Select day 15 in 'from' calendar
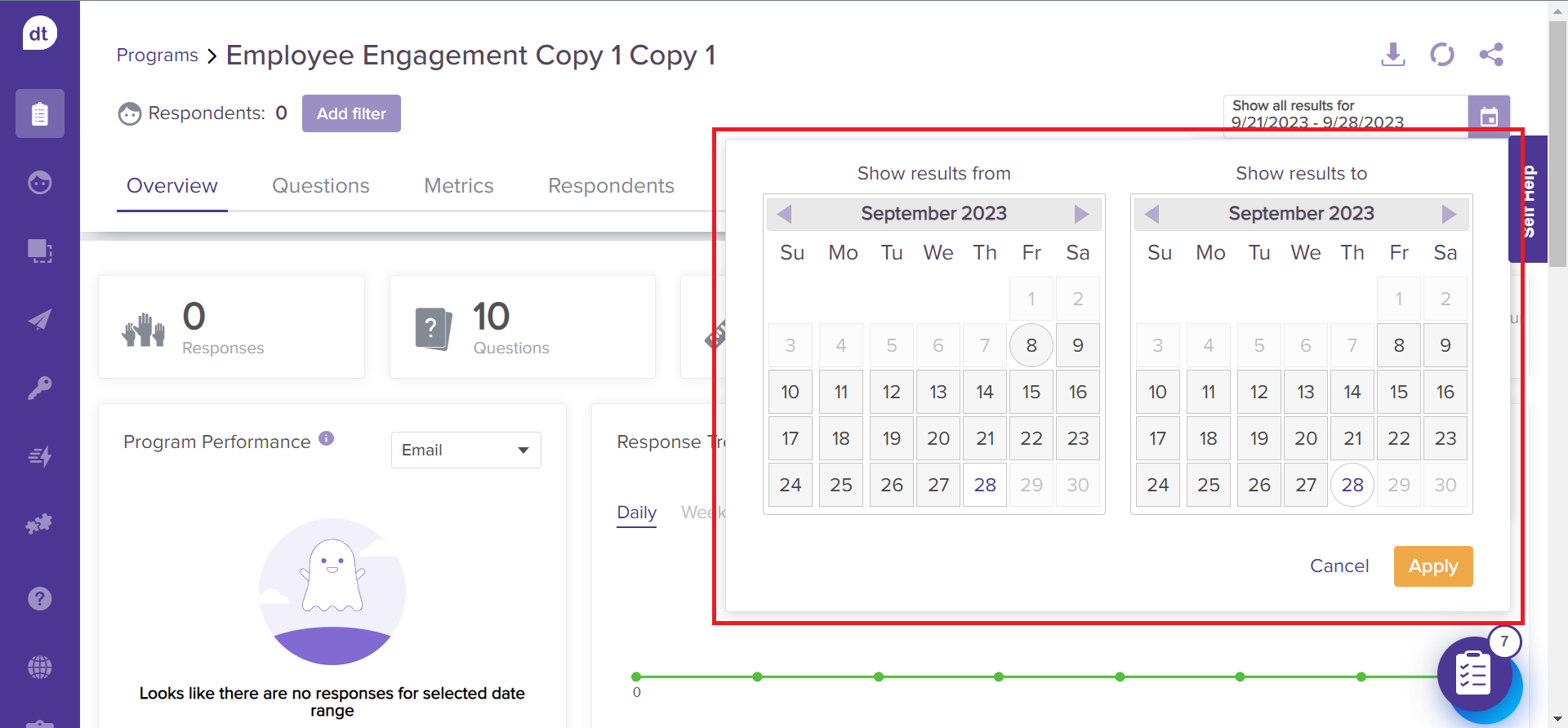 pyautogui.click(x=1031, y=392)
